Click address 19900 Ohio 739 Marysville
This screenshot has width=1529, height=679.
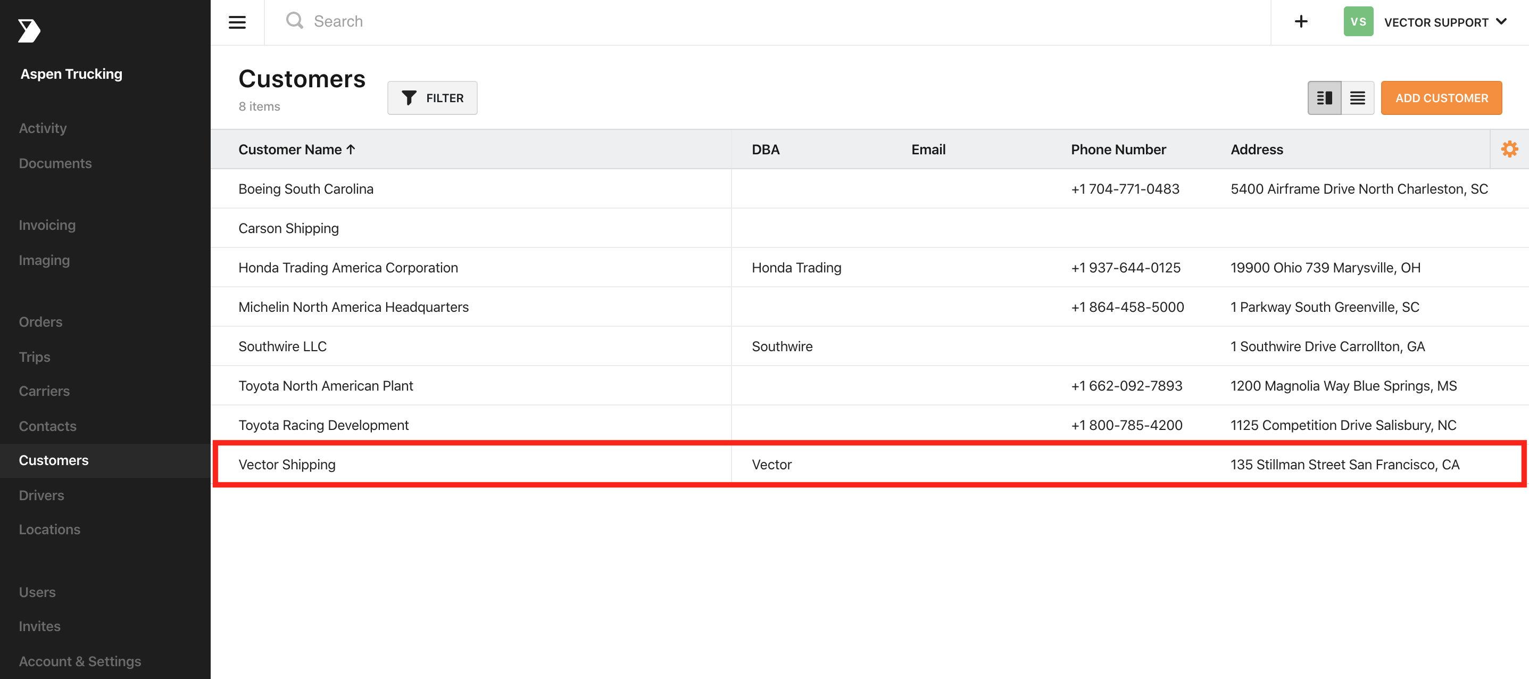(x=1325, y=268)
